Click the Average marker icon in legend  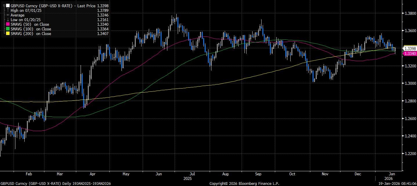pos(8,15)
